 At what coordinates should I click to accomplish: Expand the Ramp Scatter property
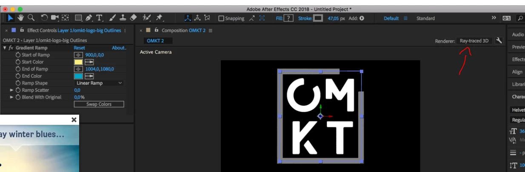click(12, 90)
